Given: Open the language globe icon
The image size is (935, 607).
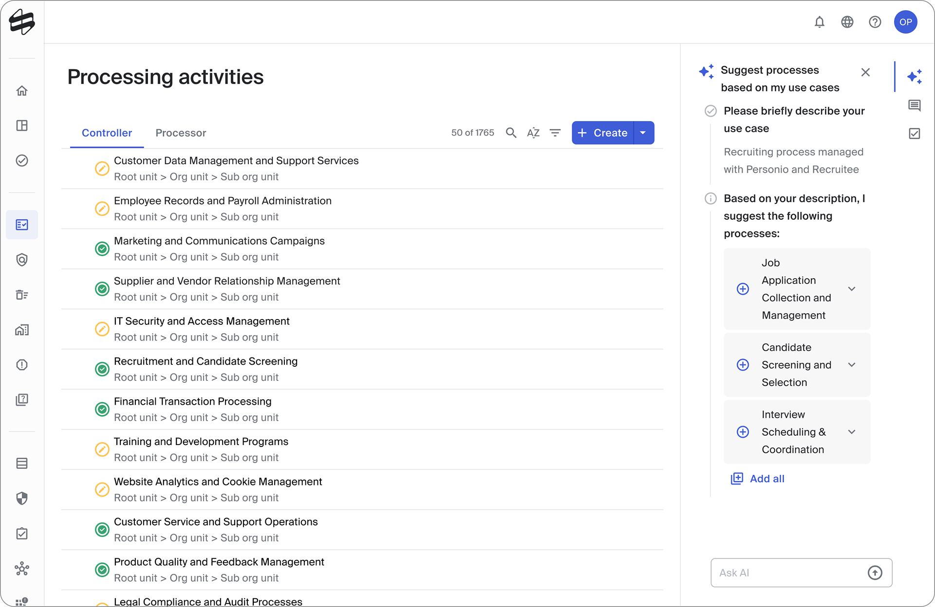Looking at the screenshot, I should pos(847,22).
